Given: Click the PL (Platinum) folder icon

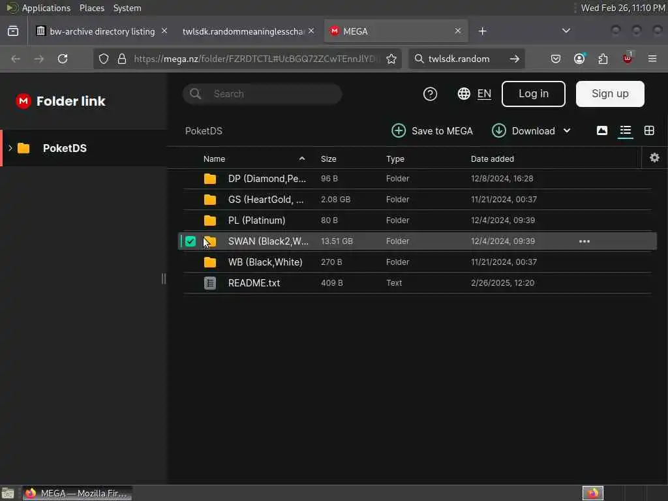Looking at the screenshot, I should click(x=209, y=220).
